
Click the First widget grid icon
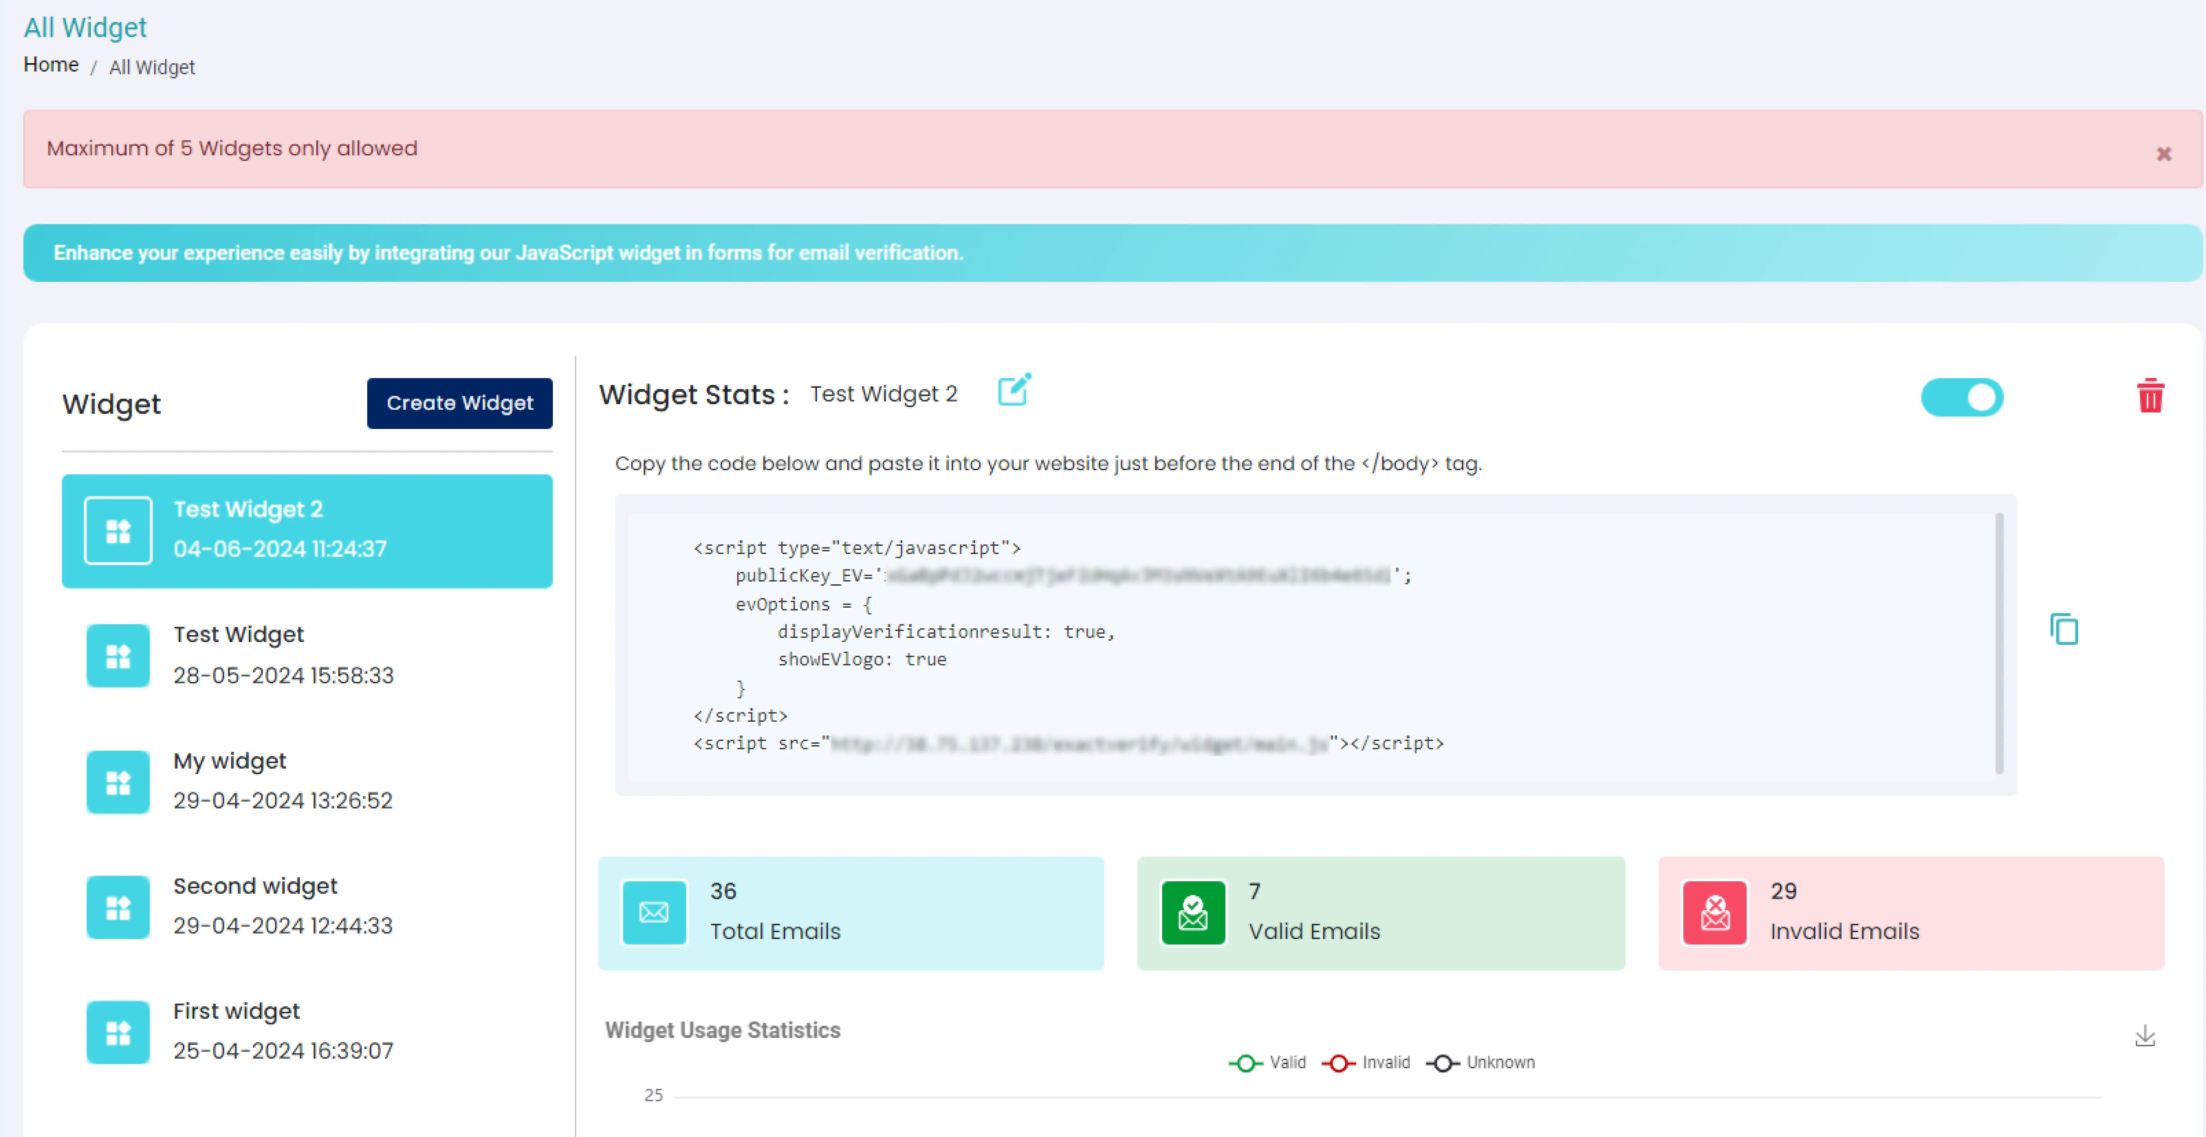[117, 1032]
